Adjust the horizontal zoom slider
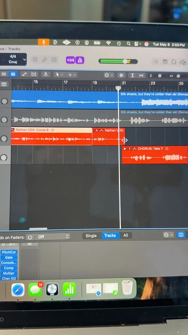Screen dimensions: 188x335 click(177, 76)
